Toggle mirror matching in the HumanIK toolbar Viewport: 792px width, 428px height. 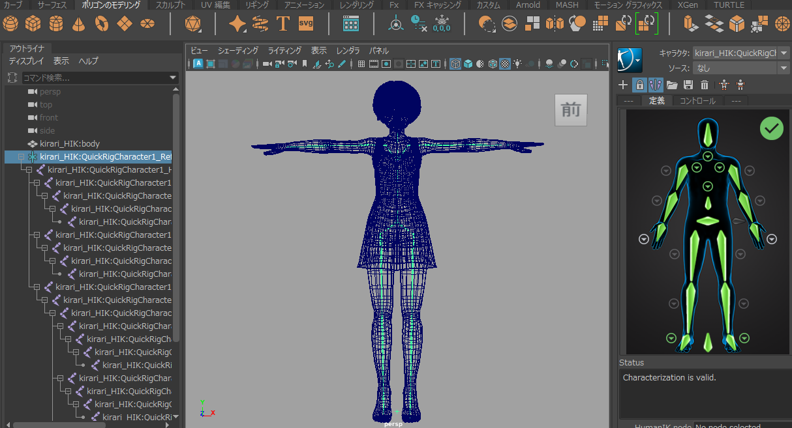click(656, 85)
